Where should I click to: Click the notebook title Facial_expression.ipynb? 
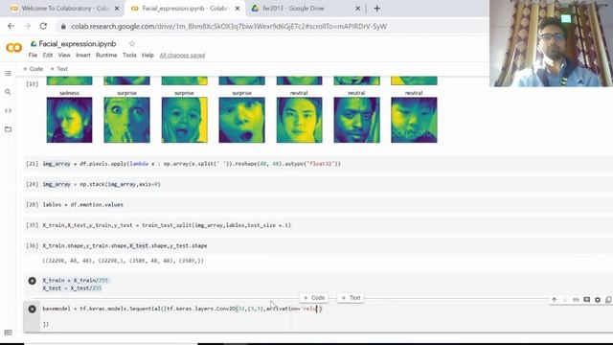78,44
